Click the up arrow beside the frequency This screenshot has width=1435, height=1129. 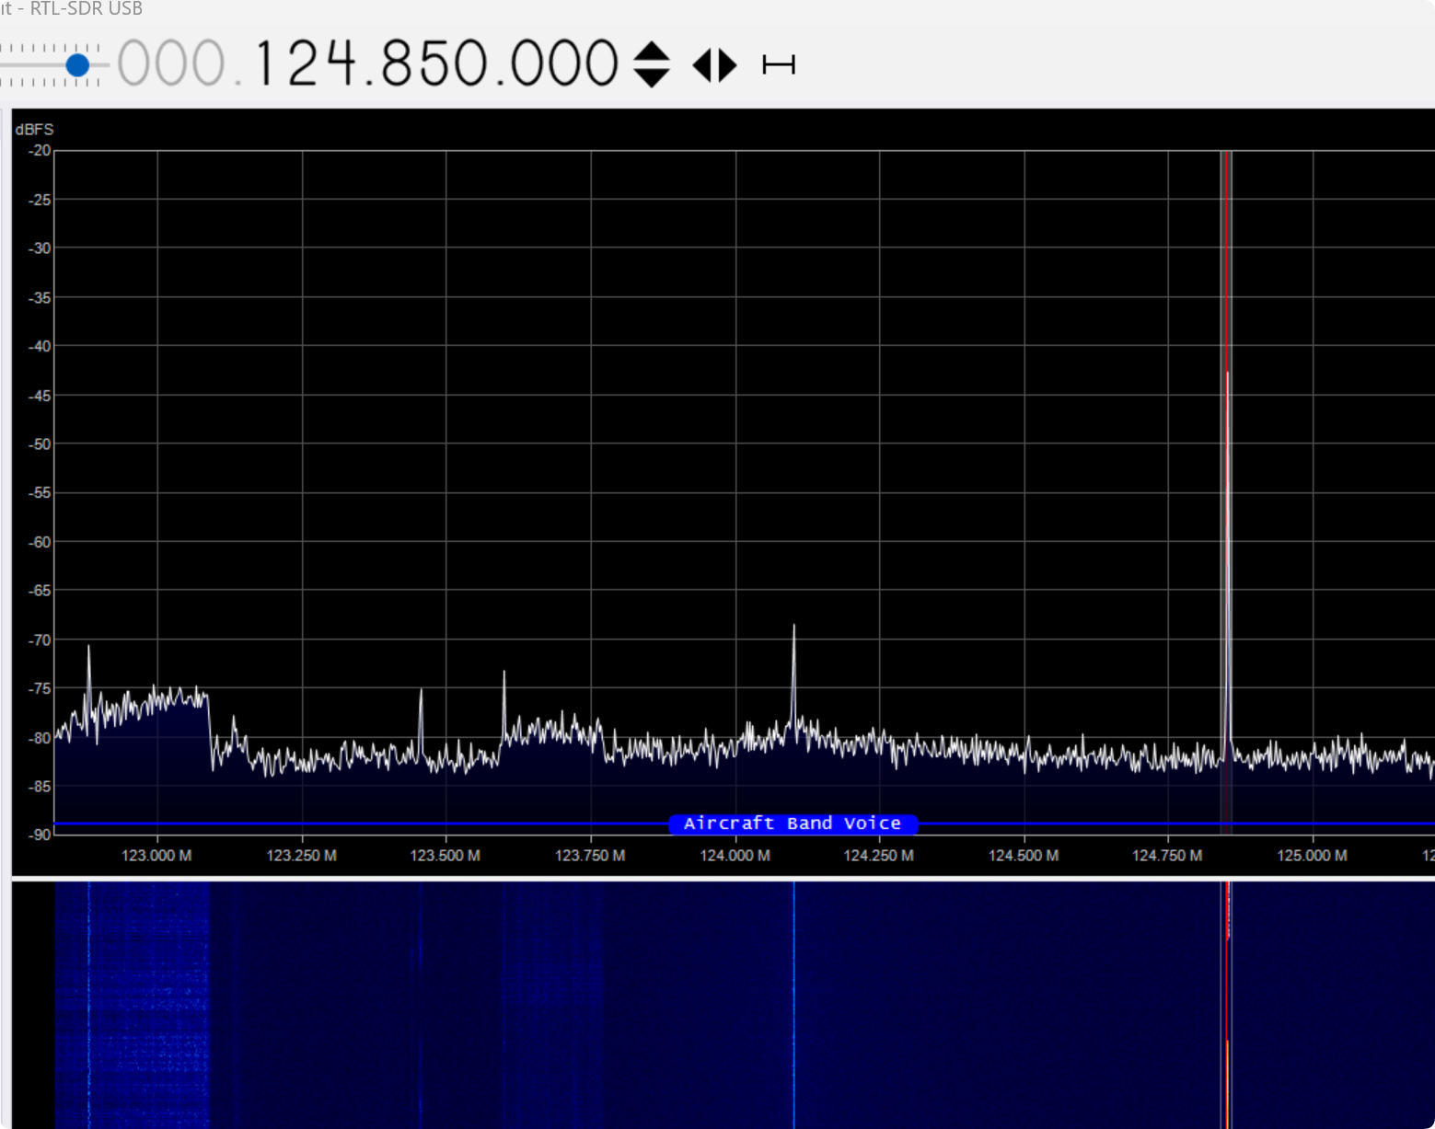(652, 52)
